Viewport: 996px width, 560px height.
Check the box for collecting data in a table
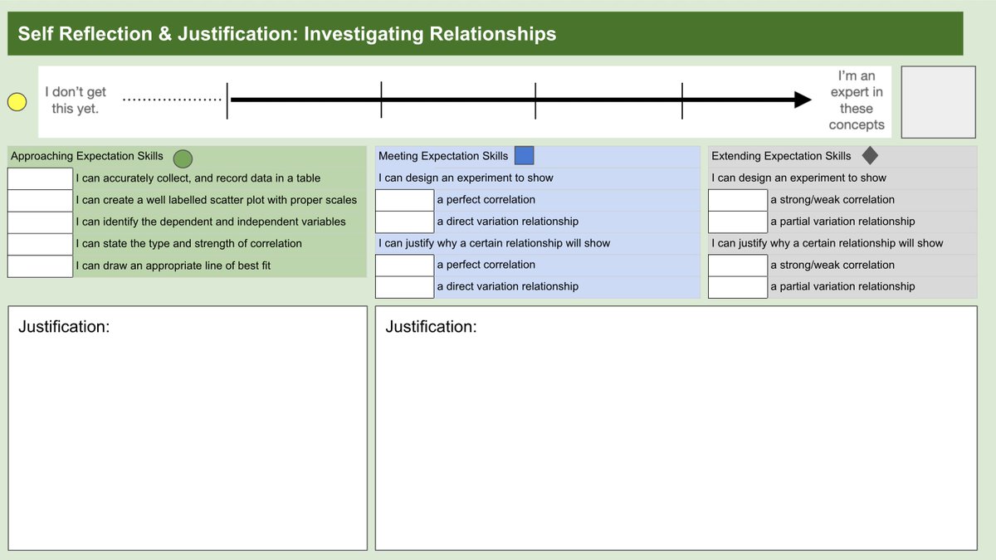point(39,177)
